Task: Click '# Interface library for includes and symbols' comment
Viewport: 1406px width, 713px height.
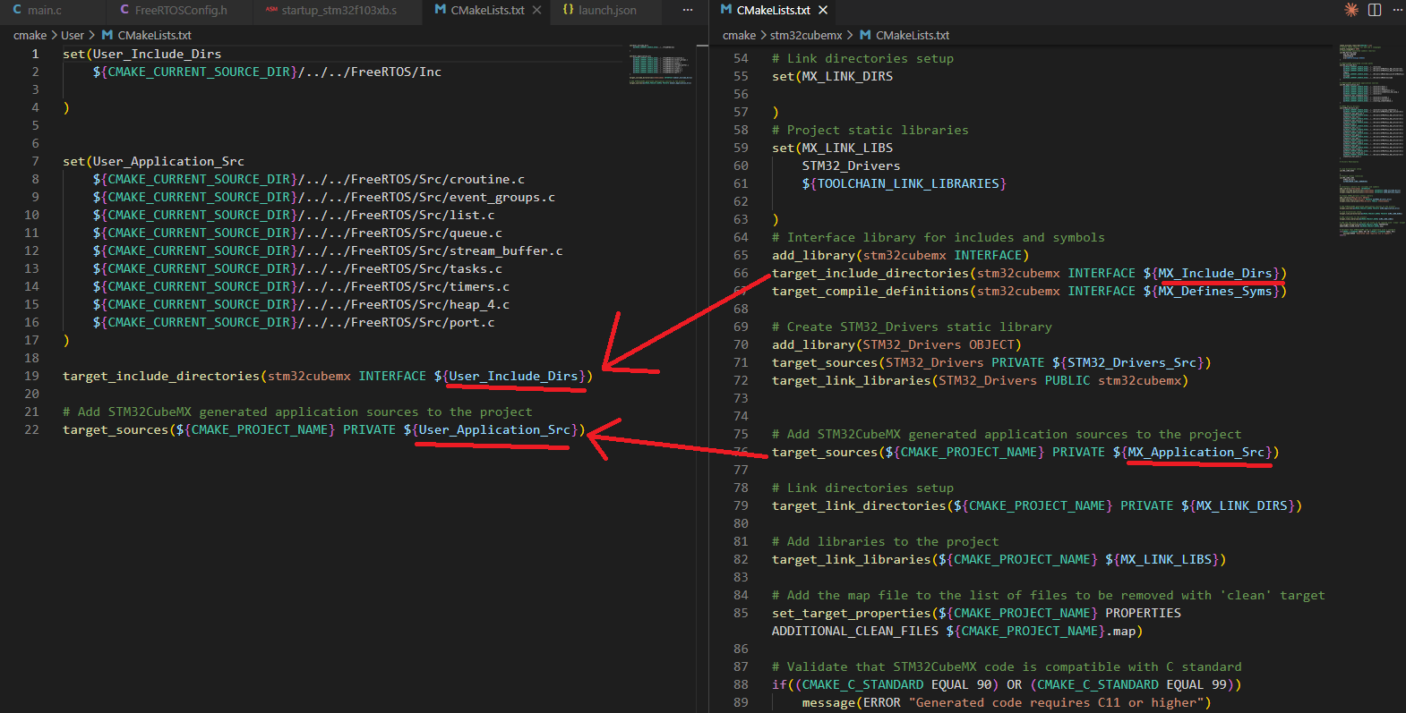Action: [x=939, y=237]
